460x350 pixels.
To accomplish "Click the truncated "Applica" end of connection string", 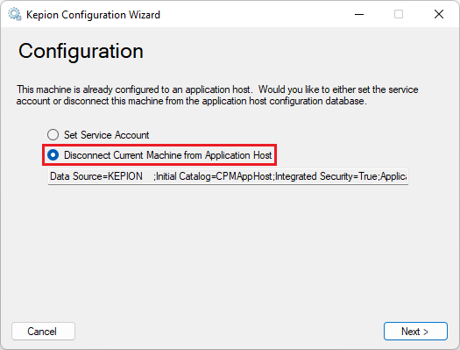I will click(x=393, y=176).
